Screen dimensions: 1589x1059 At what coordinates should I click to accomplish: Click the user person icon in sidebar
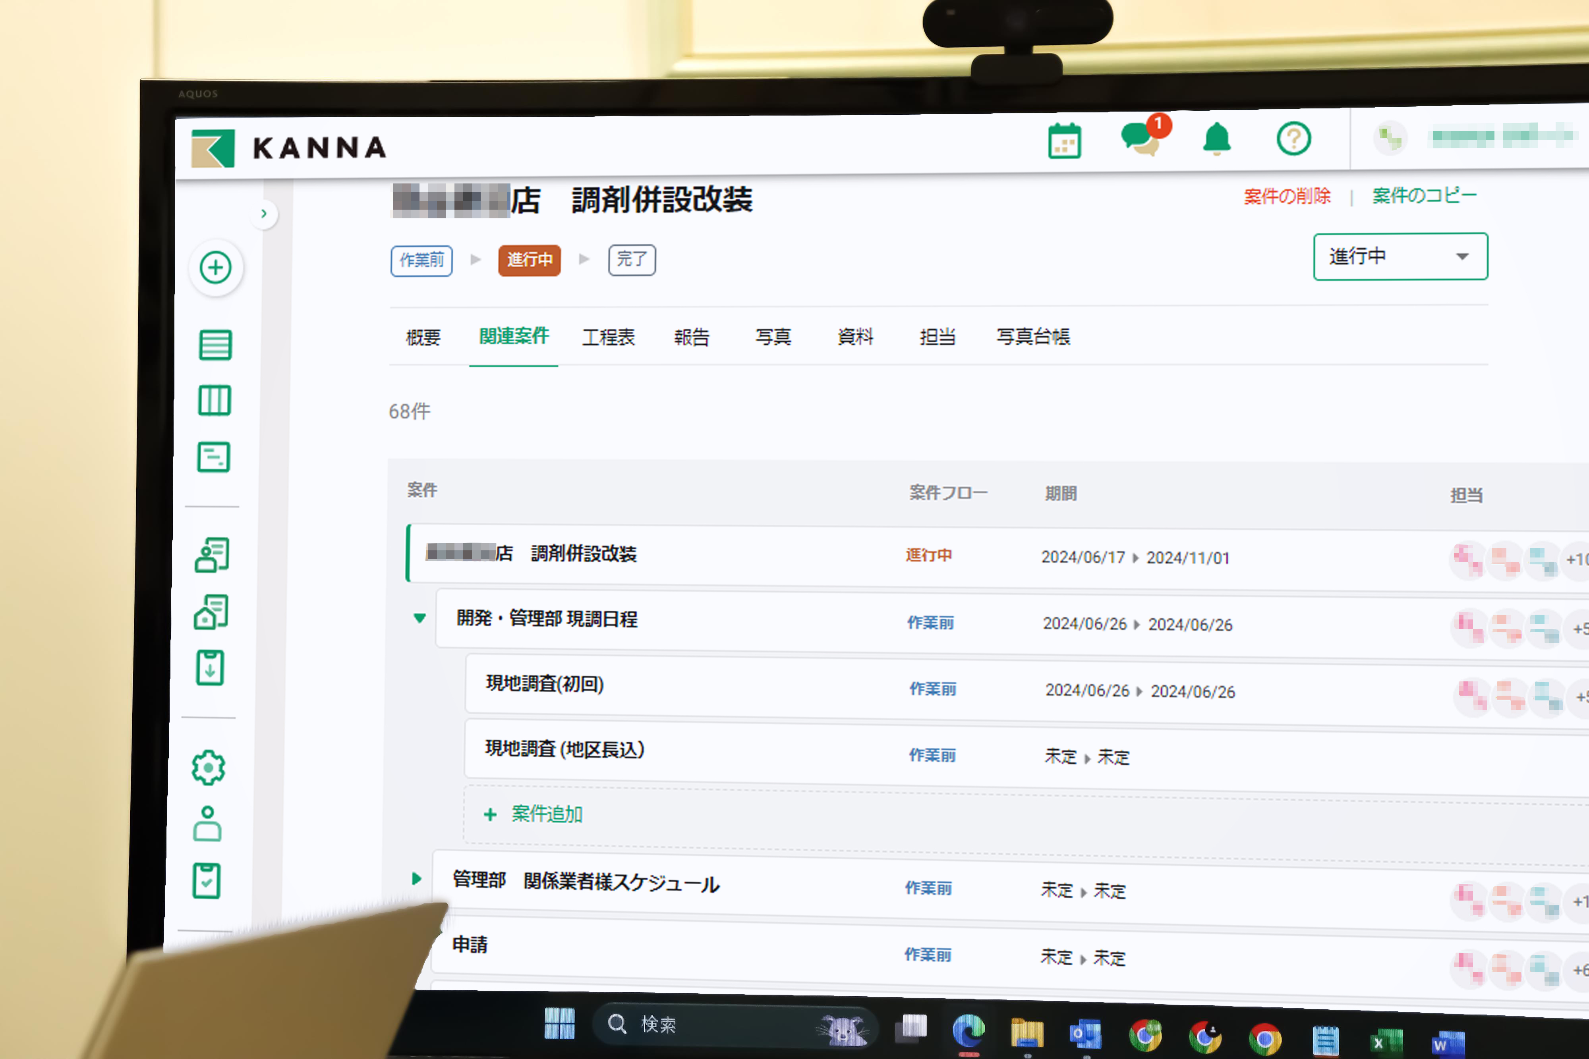pyautogui.click(x=207, y=825)
